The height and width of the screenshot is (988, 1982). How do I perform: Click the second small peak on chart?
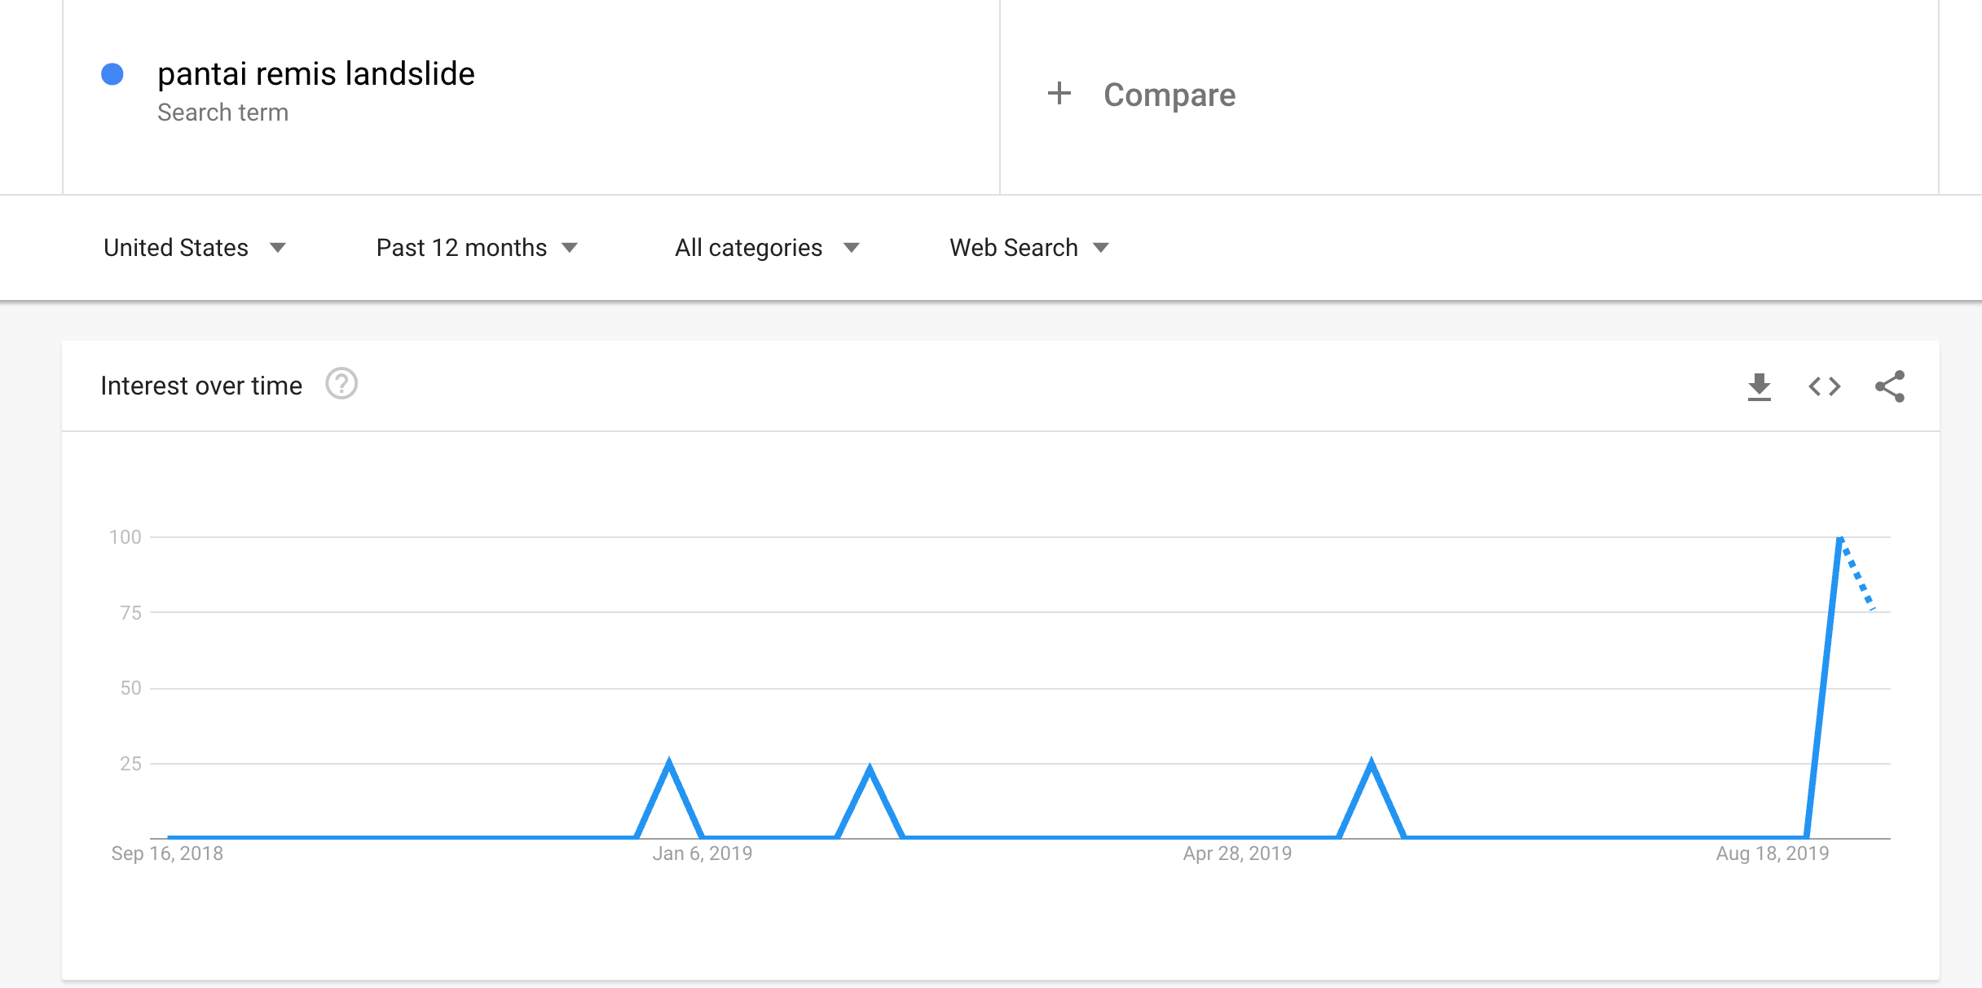870,768
